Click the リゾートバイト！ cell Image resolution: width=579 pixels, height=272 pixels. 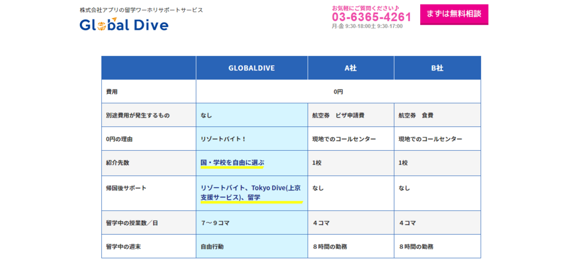223,139
